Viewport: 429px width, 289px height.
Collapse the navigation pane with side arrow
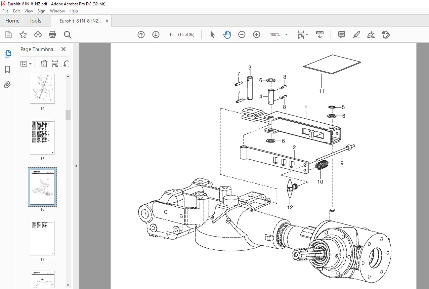76,166
